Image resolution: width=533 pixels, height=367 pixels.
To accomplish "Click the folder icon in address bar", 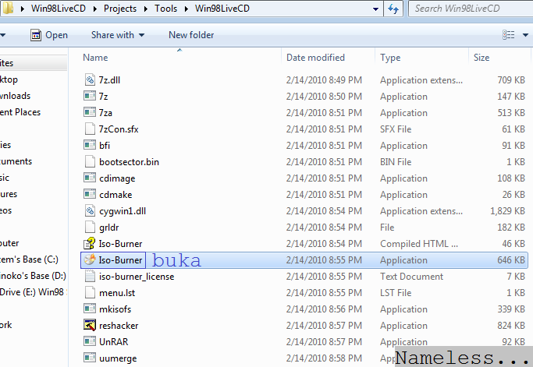I will coord(8,8).
